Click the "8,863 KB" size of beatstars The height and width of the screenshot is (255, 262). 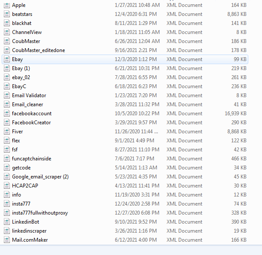click(237, 14)
